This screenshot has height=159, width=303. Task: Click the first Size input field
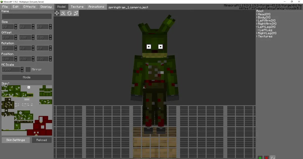click(8, 27)
